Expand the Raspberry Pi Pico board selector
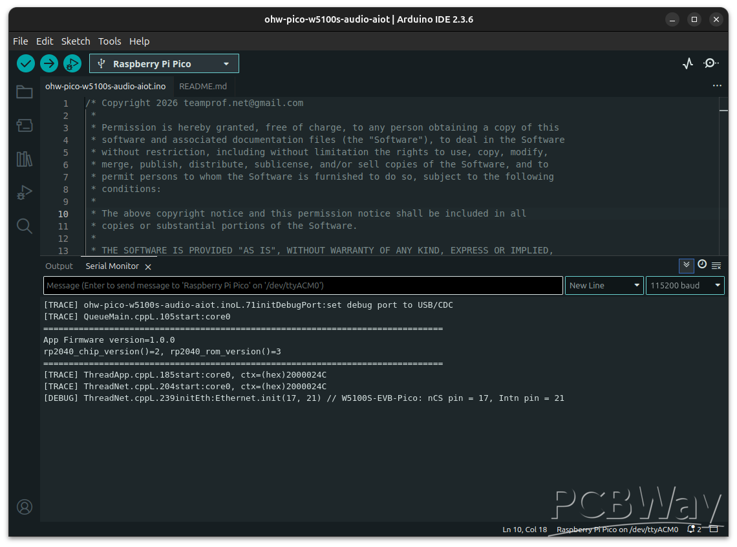The height and width of the screenshot is (547, 737). coord(164,63)
